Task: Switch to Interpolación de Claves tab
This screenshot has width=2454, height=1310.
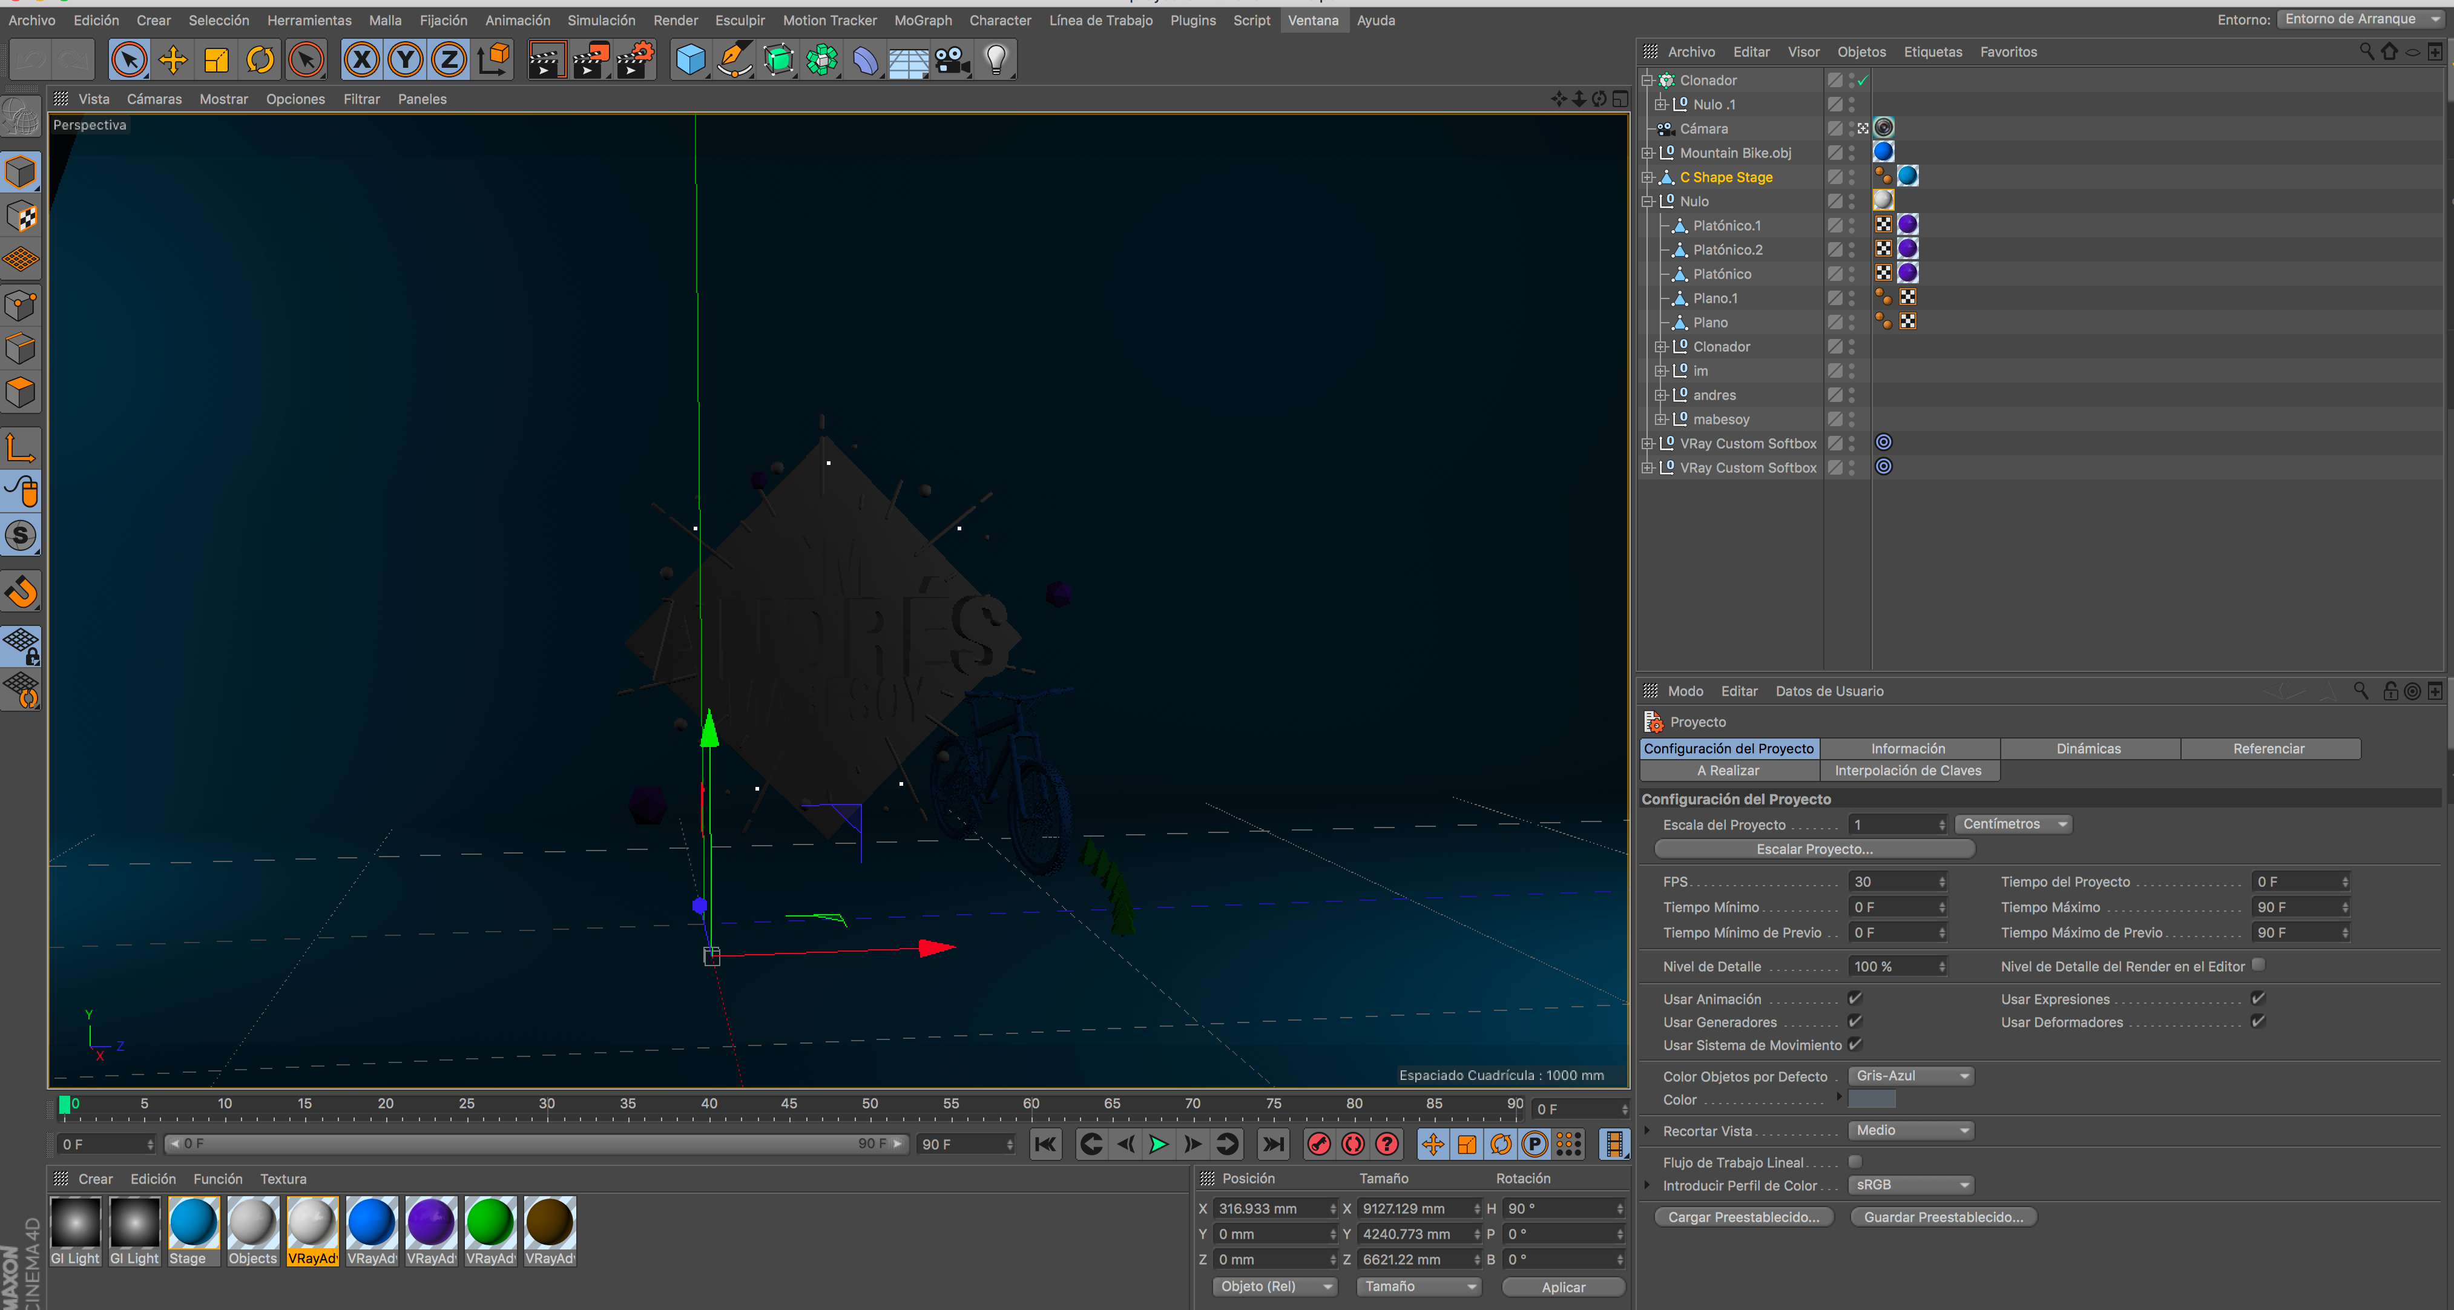Action: pos(1908,771)
